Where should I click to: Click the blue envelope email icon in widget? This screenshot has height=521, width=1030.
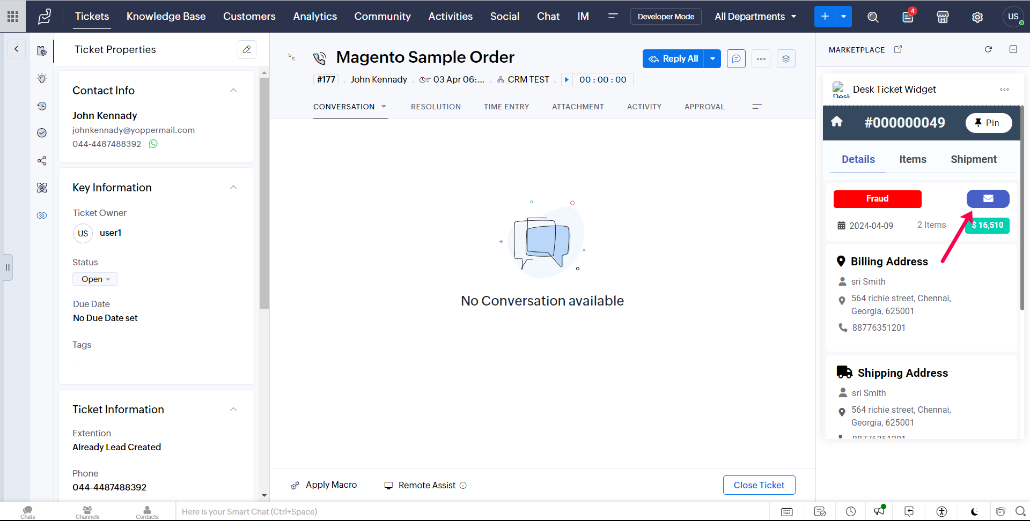[988, 199]
